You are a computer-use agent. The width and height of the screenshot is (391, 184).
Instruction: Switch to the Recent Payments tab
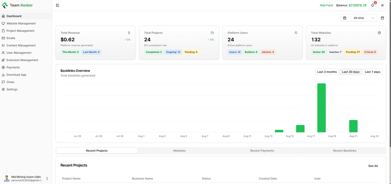tap(262, 151)
